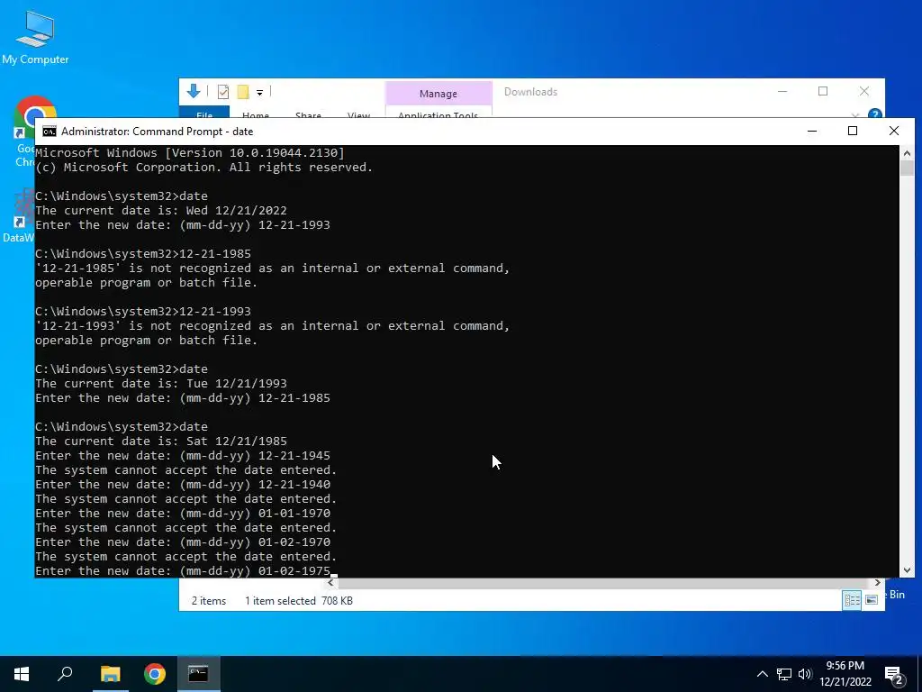Image resolution: width=922 pixels, height=692 pixels.
Task: Click the Command Prompt taskbar icon
Action: 198,674
